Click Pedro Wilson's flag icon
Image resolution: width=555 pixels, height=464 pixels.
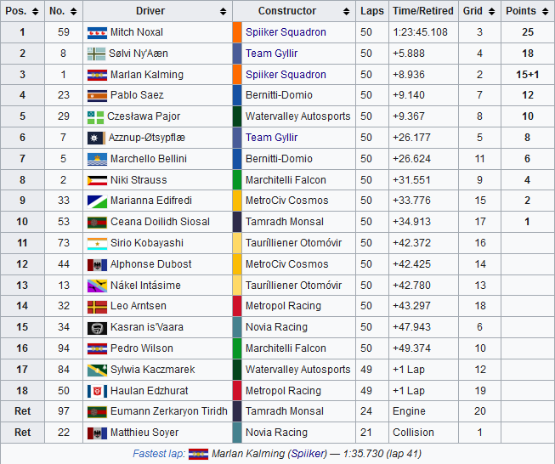[x=97, y=348]
